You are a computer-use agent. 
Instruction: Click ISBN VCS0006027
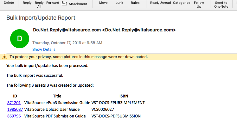pos(103,110)
